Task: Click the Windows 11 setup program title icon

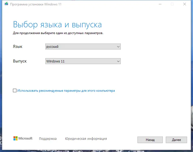Action: [6, 4]
